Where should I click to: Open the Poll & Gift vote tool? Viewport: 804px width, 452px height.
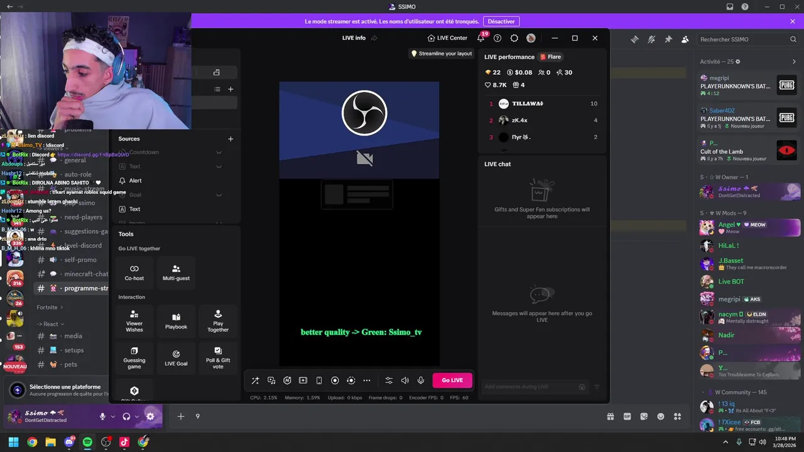point(218,357)
